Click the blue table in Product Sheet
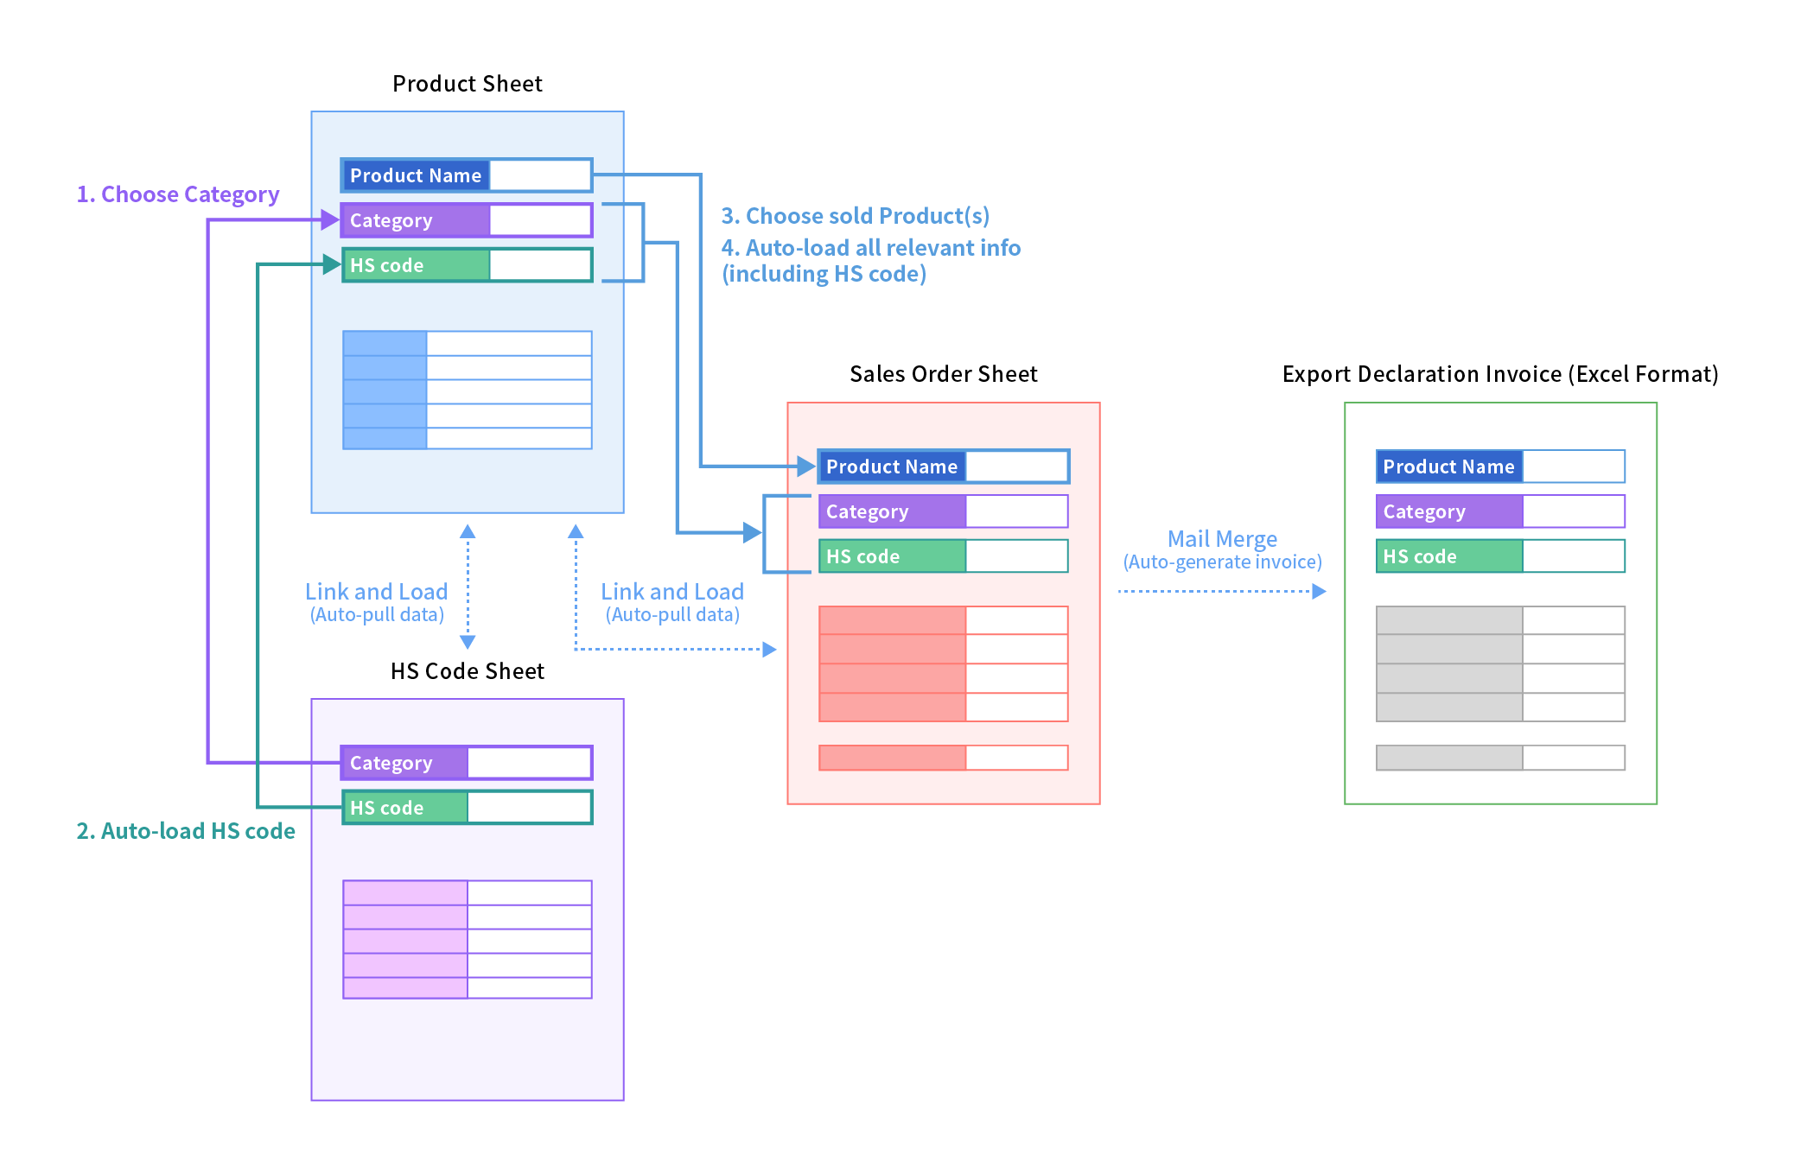The image size is (1801, 1168). (467, 390)
